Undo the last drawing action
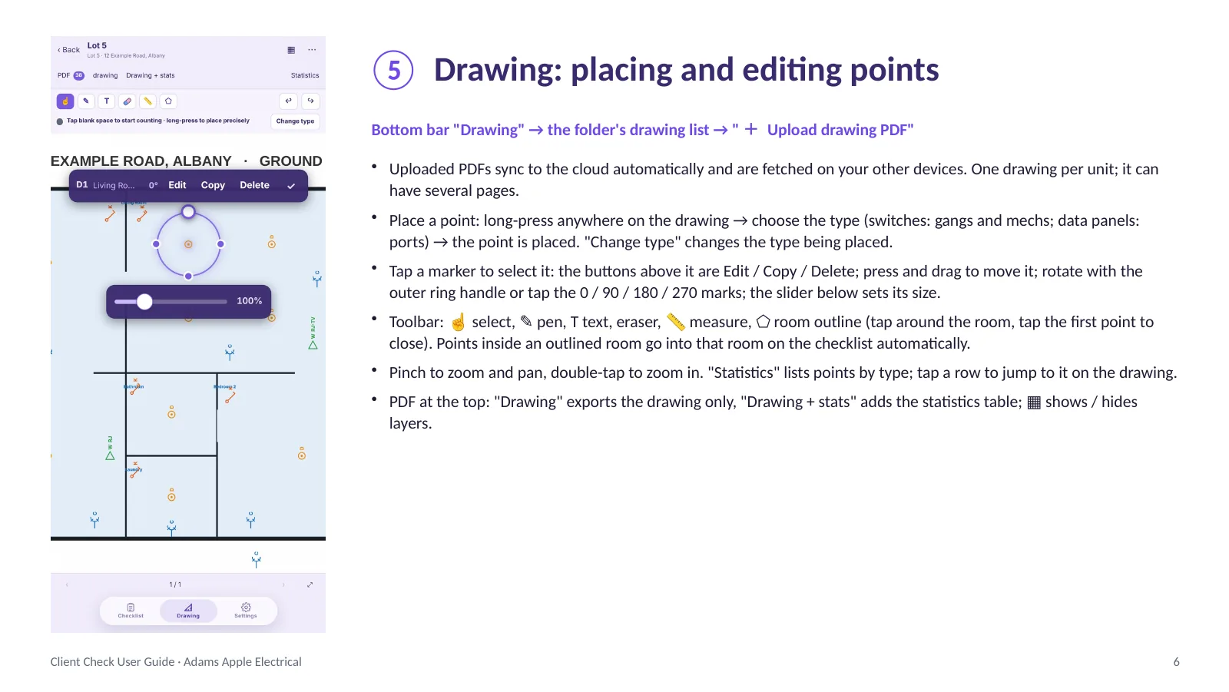This screenshot has height=692, width=1229. click(x=289, y=101)
